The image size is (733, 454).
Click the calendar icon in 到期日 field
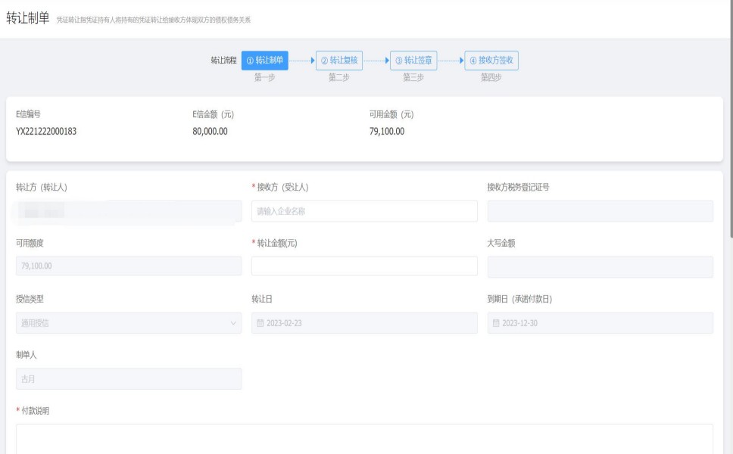coord(496,323)
